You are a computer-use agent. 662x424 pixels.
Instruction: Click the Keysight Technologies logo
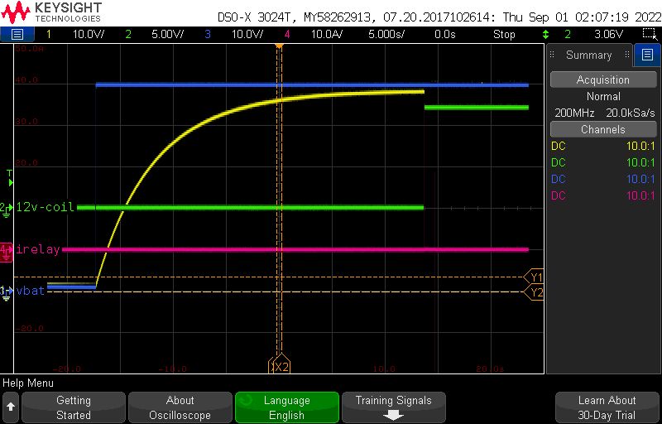(51, 12)
